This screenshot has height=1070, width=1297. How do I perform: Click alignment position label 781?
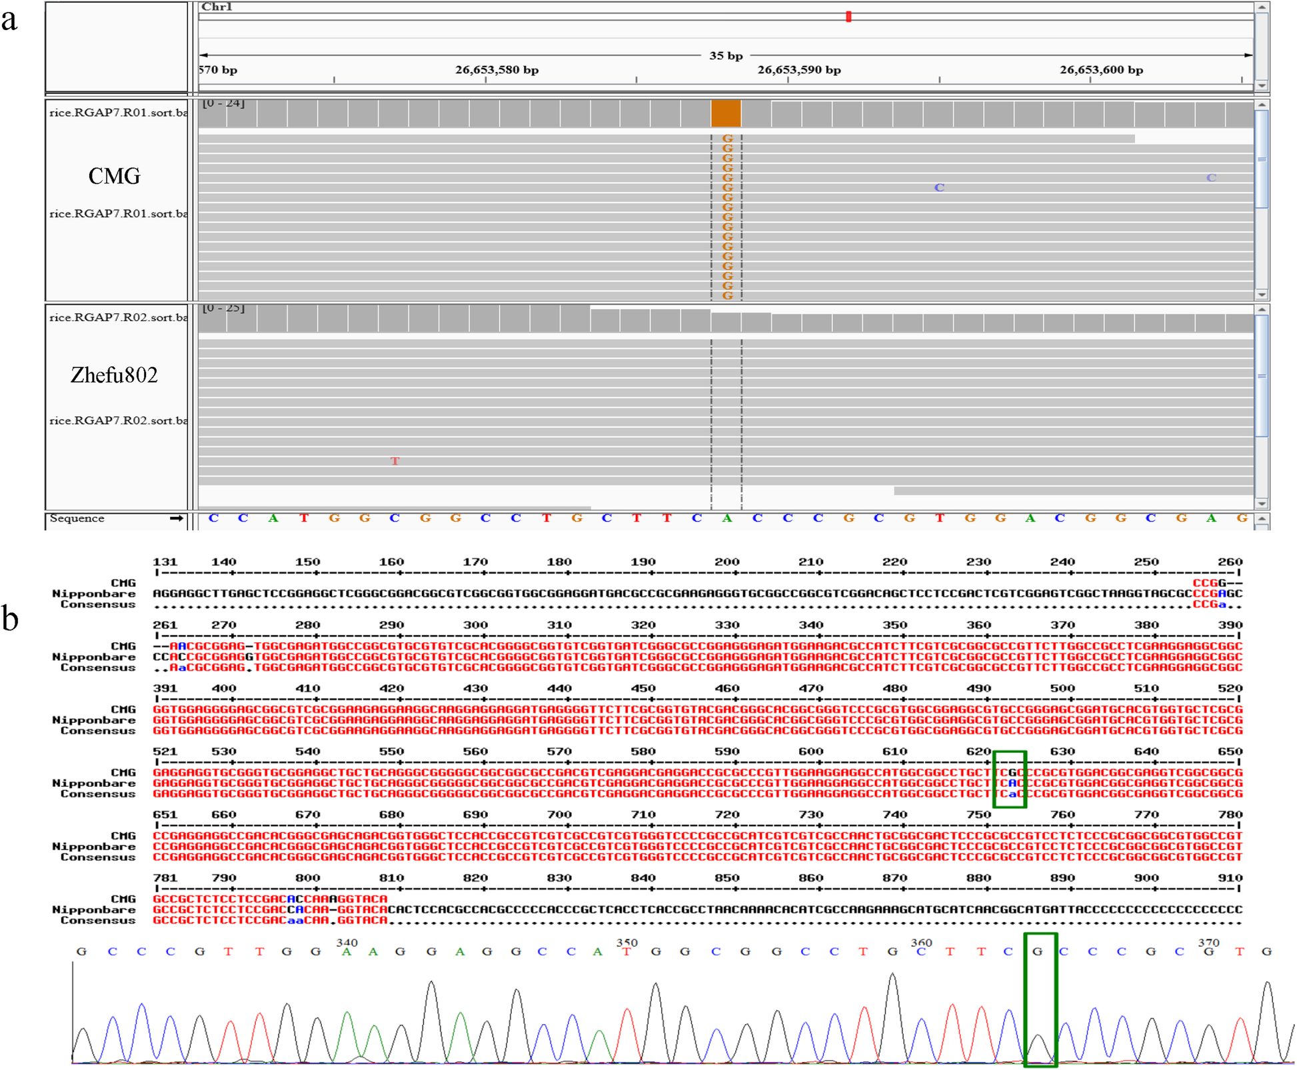[x=165, y=878]
